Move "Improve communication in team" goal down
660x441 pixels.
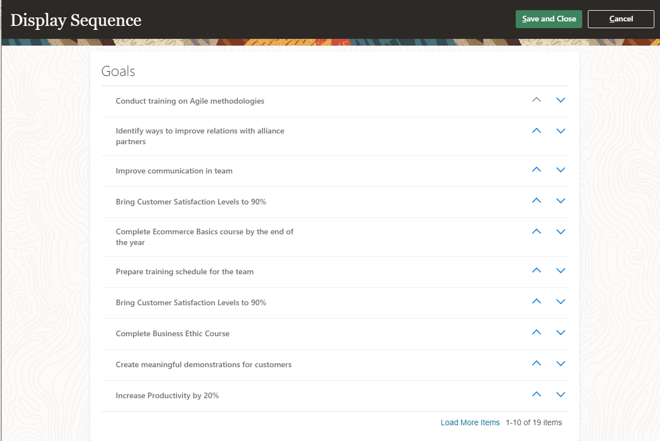560,170
